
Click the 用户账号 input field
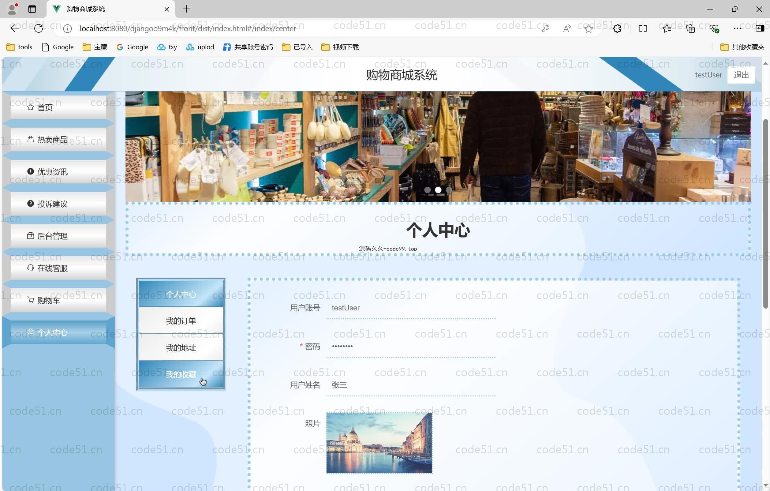tap(411, 308)
